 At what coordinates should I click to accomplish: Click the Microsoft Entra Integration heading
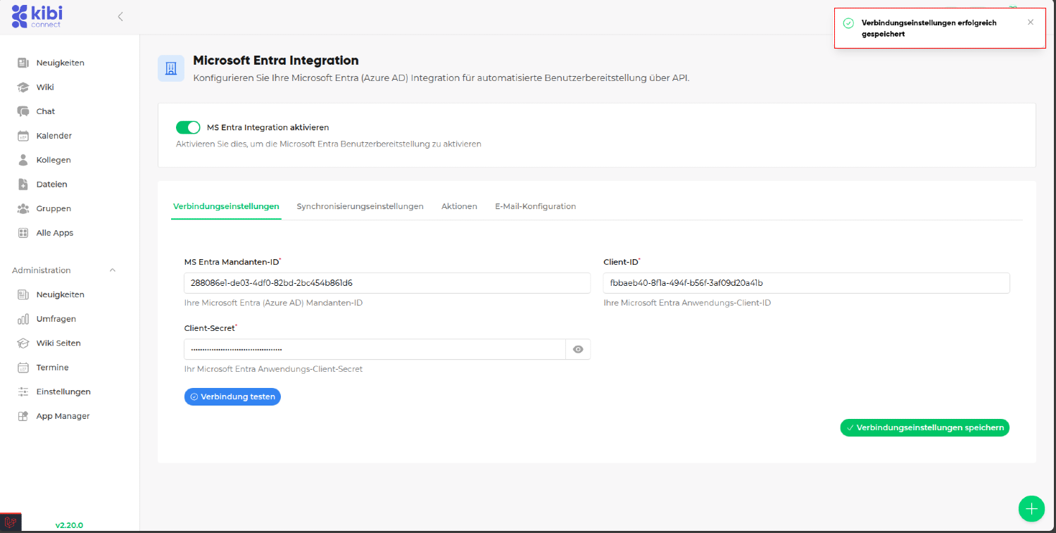[x=276, y=61]
